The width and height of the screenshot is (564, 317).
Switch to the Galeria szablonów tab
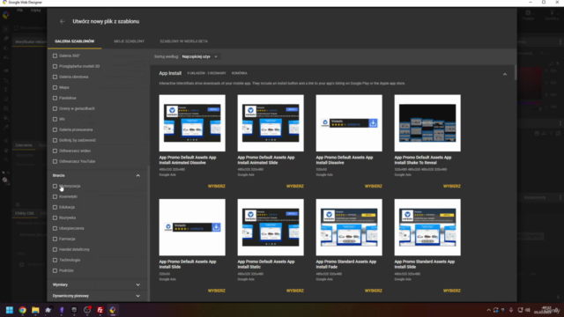tap(74, 41)
